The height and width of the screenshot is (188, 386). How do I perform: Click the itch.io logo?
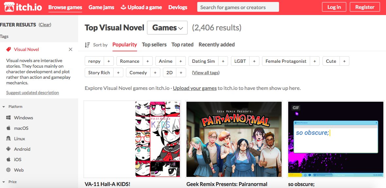(x=23, y=7)
